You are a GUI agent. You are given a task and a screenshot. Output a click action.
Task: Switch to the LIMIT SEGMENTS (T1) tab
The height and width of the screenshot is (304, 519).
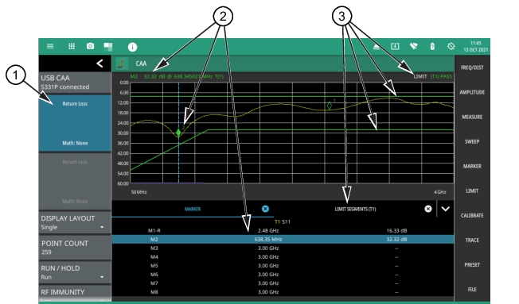[x=355, y=209]
